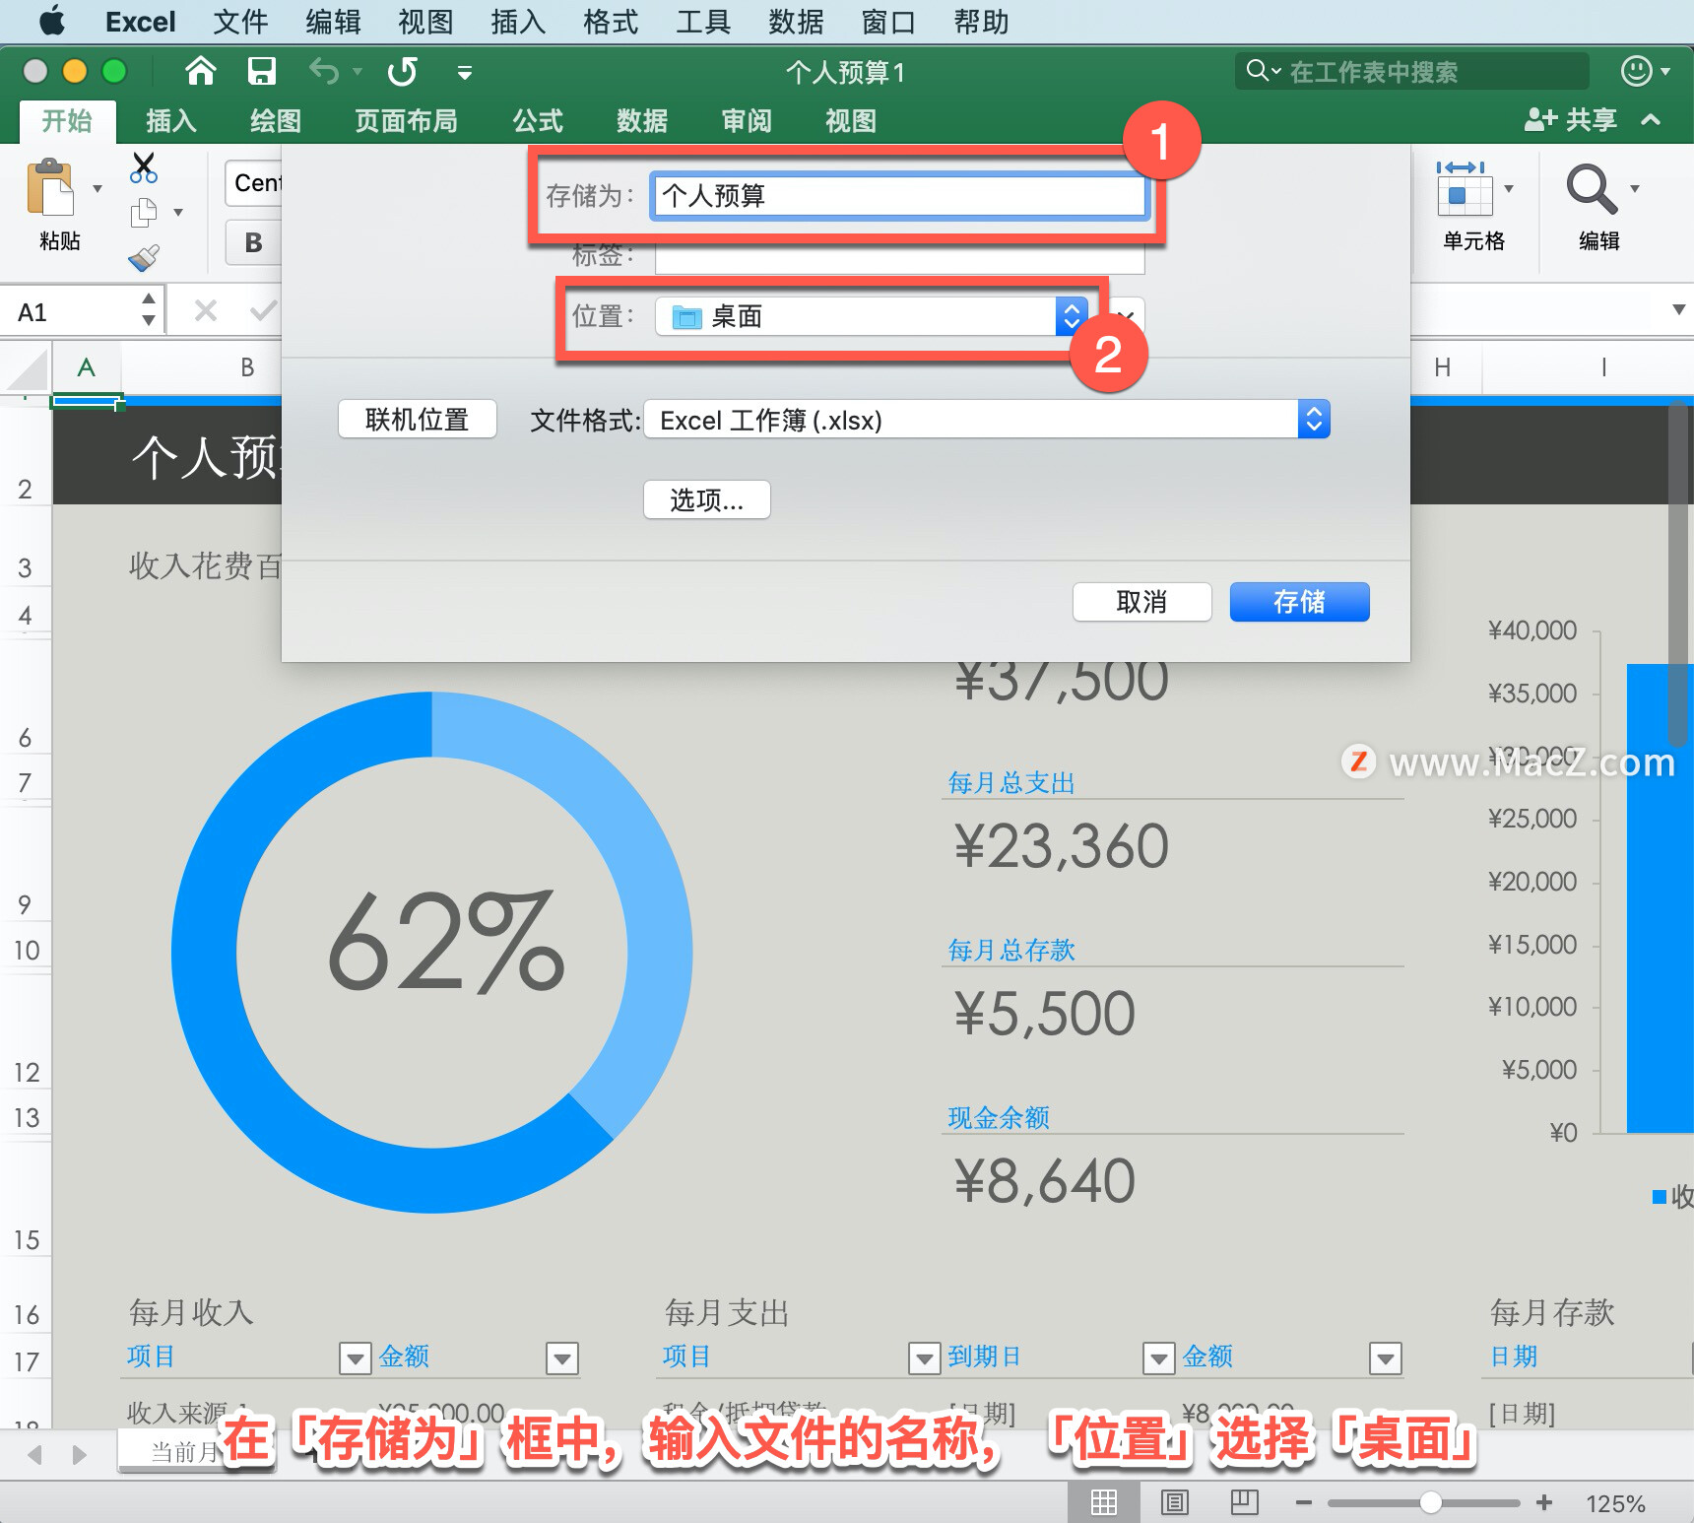This screenshot has height=1523, width=1694.
Task: Click next sheet navigation arrow
Action: 80,1455
